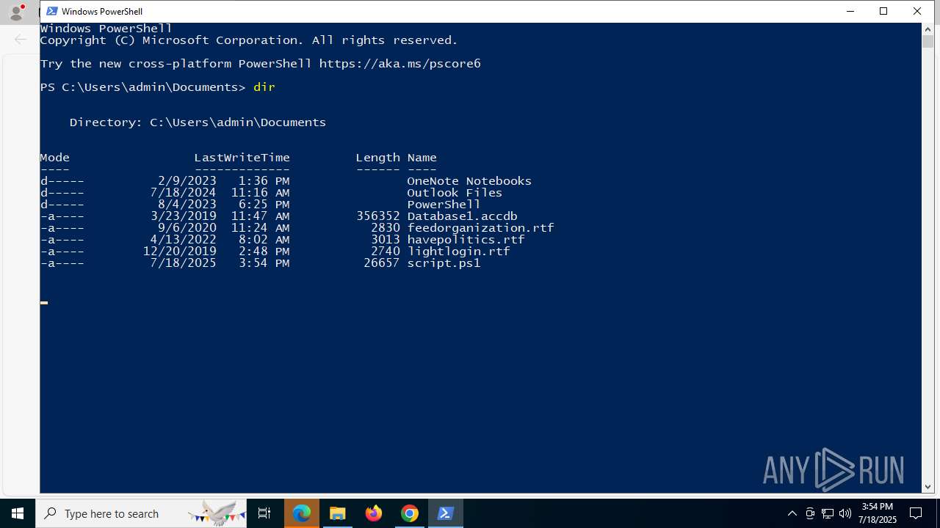Click the 'Windows PowerShell' title bar text

102,11
